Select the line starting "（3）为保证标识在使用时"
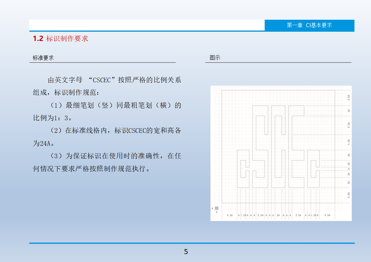 (116, 156)
